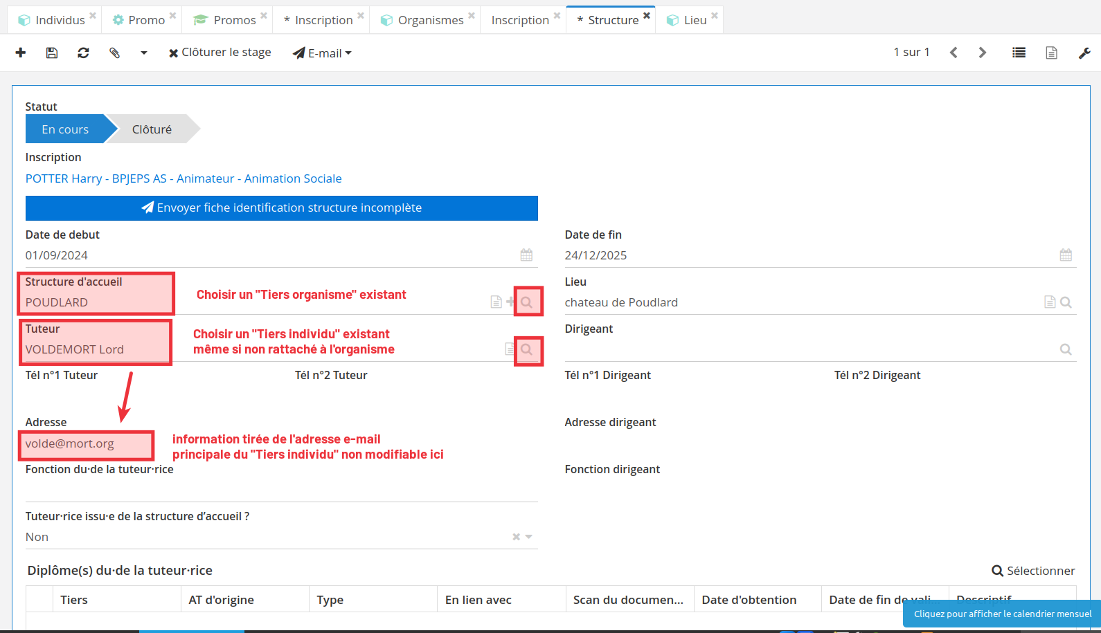The height and width of the screenshot is (633, 1101).
Task: Search Structure d'accueil with magnifier icon
Action: tap(527, 302)
